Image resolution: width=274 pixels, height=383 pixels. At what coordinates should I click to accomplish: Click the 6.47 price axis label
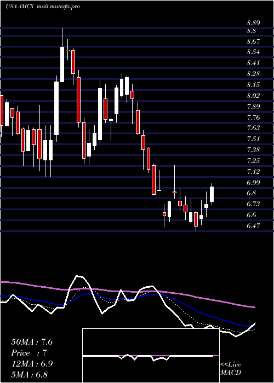(x=253, y=225)
